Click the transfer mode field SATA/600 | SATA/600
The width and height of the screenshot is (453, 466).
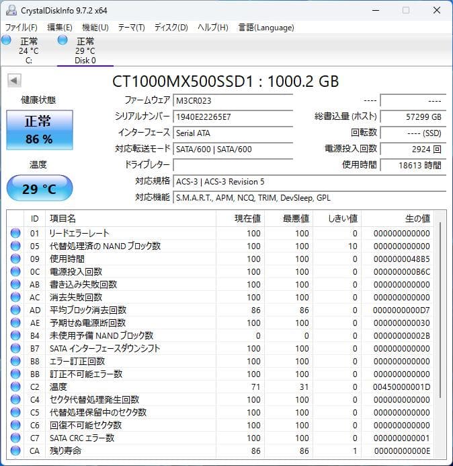233,149
